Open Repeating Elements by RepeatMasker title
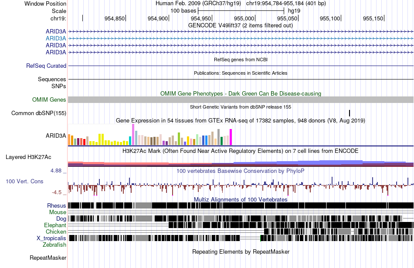 pyautogui.click(x=241, y=251)
